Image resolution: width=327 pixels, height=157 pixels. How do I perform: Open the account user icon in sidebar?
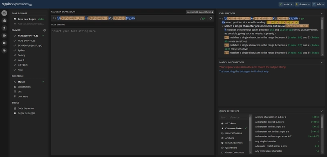pos(4,28)
